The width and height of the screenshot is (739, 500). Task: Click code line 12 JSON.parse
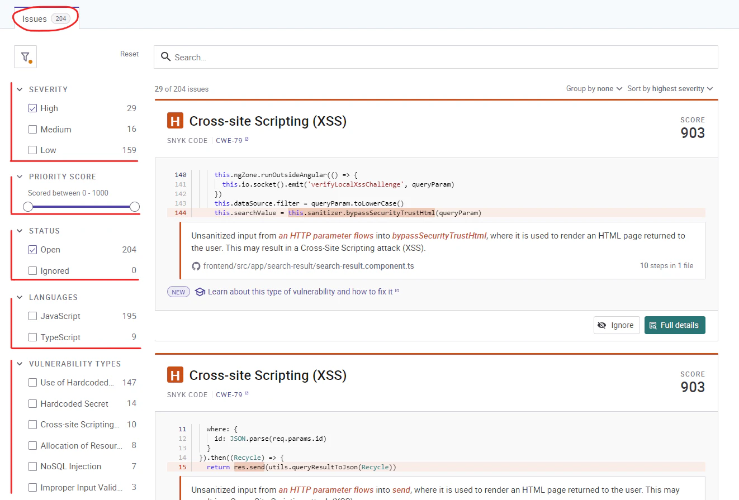point(270,439)
